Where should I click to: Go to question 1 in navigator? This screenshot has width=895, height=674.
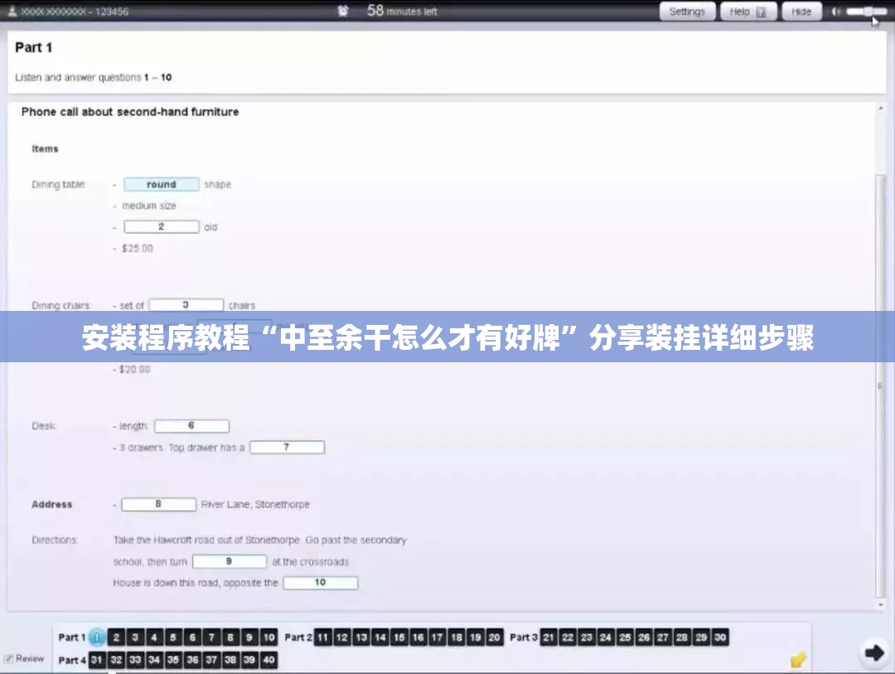pos(96,638)
